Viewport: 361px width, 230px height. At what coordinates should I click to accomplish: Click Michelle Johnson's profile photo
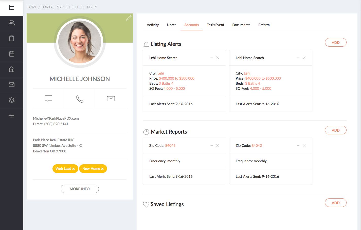80,42
